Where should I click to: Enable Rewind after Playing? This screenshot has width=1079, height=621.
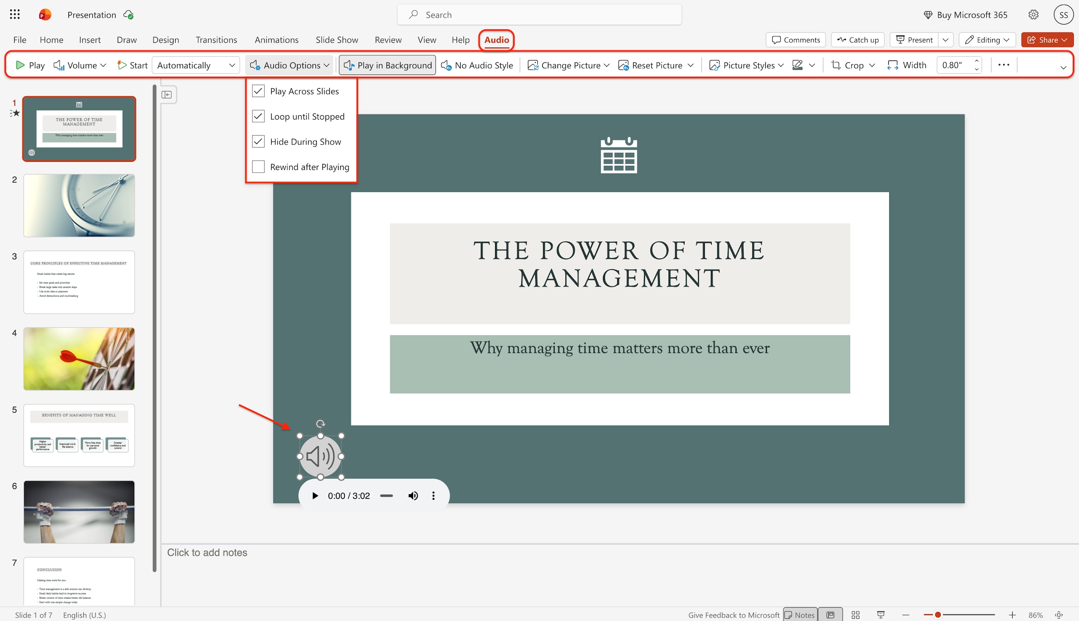click(258, 167)
